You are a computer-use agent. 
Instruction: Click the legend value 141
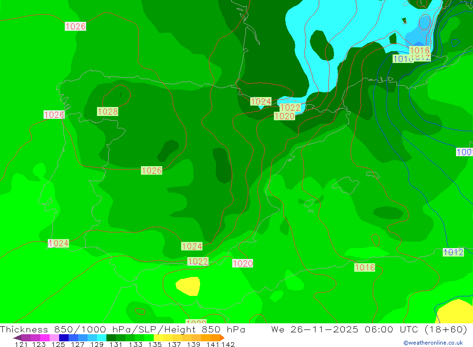[213, 344]
